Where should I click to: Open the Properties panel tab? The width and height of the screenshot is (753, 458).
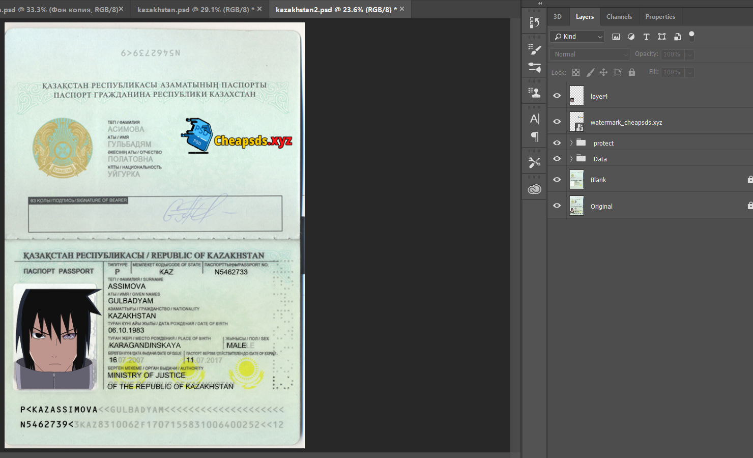(x=660, y=17)
